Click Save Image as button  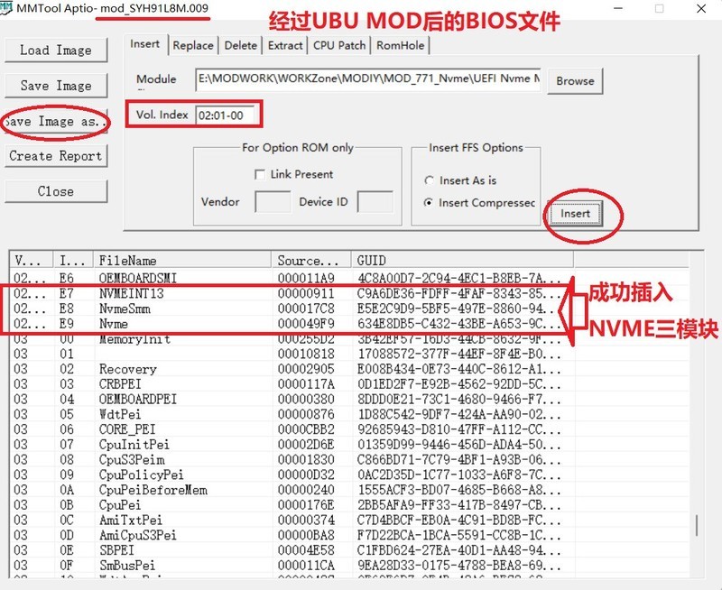(56, 121)
